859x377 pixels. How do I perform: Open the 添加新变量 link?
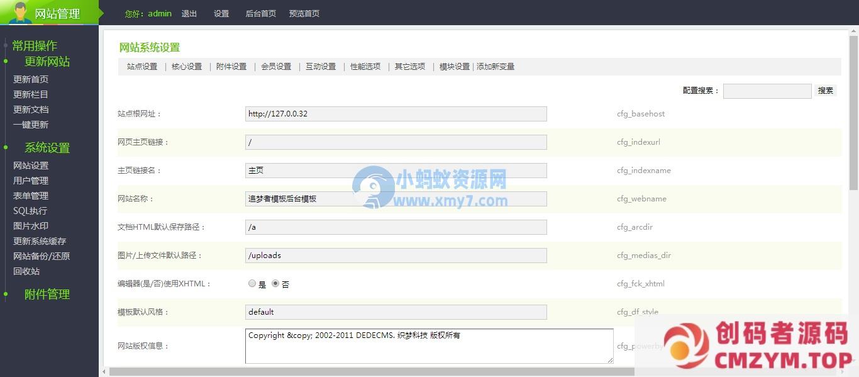pyautogui.click(x=496, y=67)
